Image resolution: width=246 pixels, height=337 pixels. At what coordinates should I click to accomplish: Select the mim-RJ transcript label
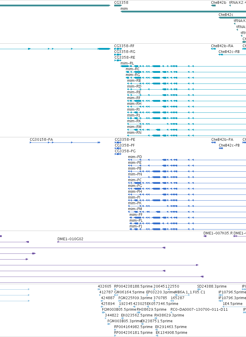[x=134, y=115]
